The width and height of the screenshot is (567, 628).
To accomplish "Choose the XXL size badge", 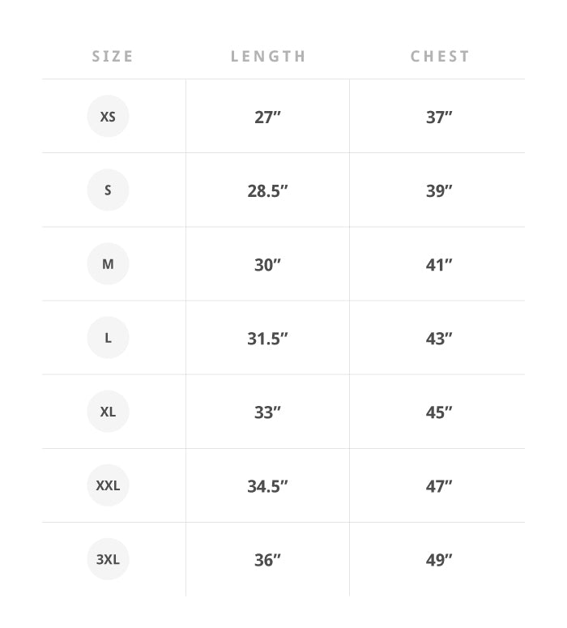I will click(108, 485).
